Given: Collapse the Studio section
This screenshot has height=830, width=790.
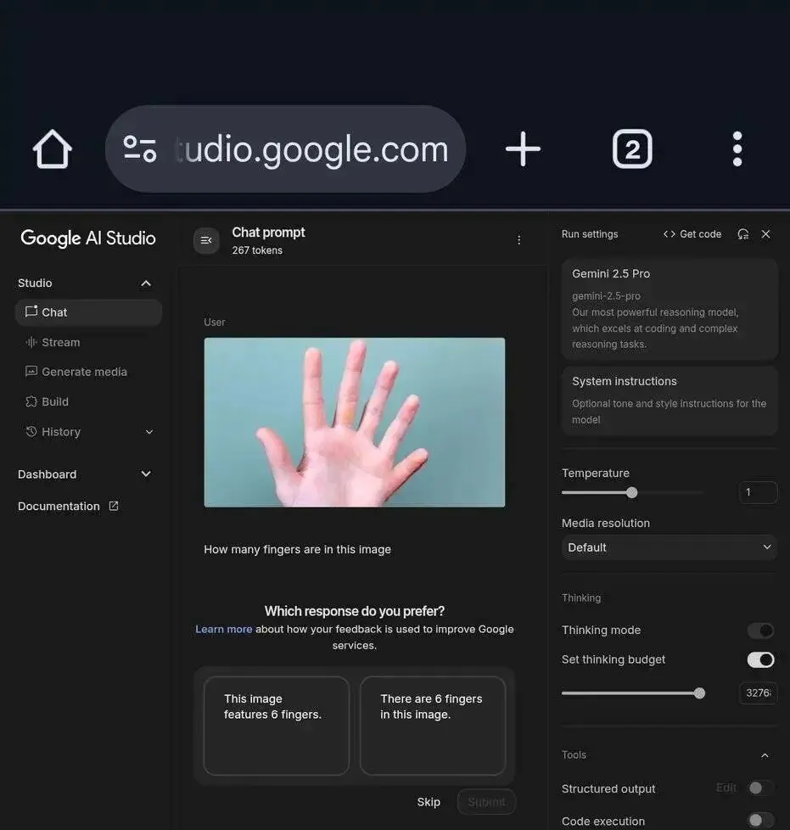Looking at the screenshot, I should pos(145,282).
